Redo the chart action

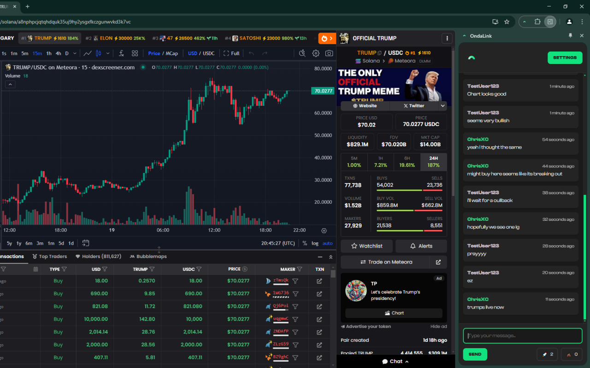[265, 53]
